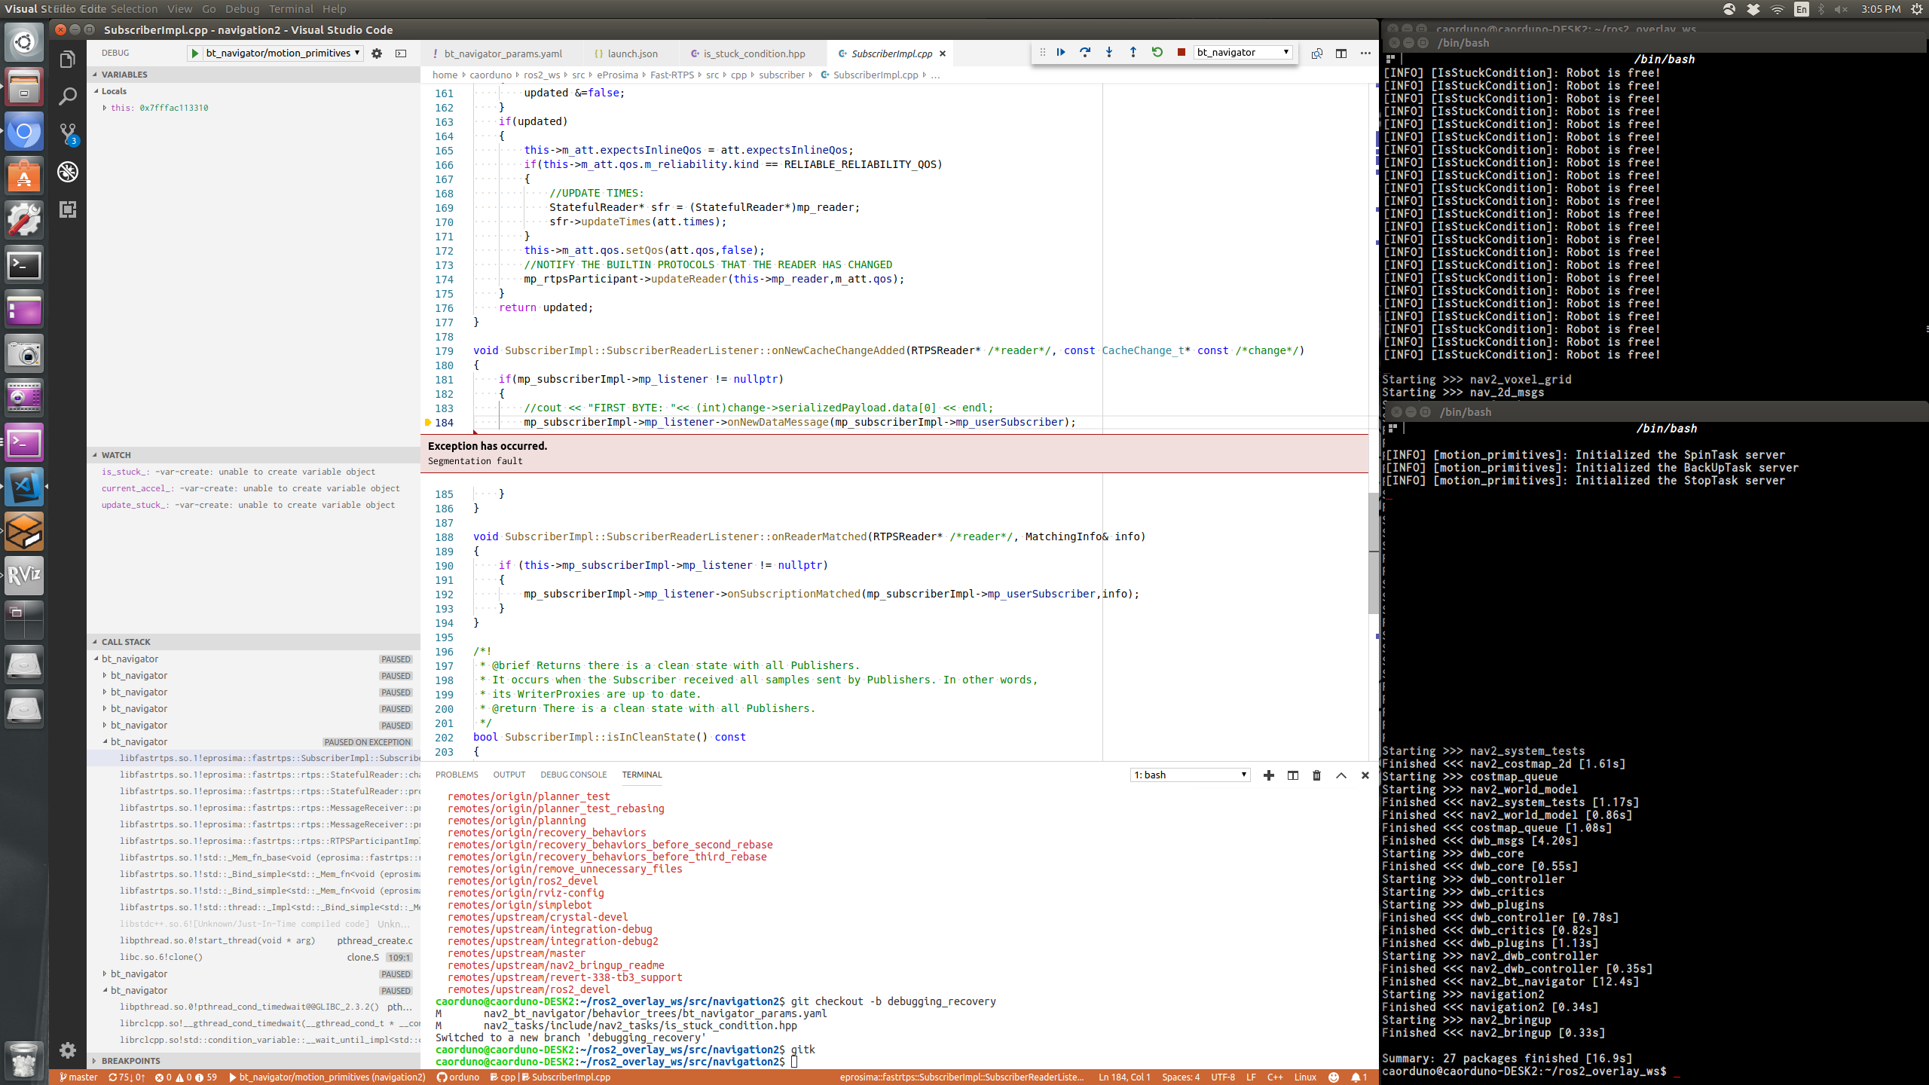The width and height of the screenshot is (1929, 1085).
Task: Kill the terminal using the trash icon
Action: click(1316, 775)
